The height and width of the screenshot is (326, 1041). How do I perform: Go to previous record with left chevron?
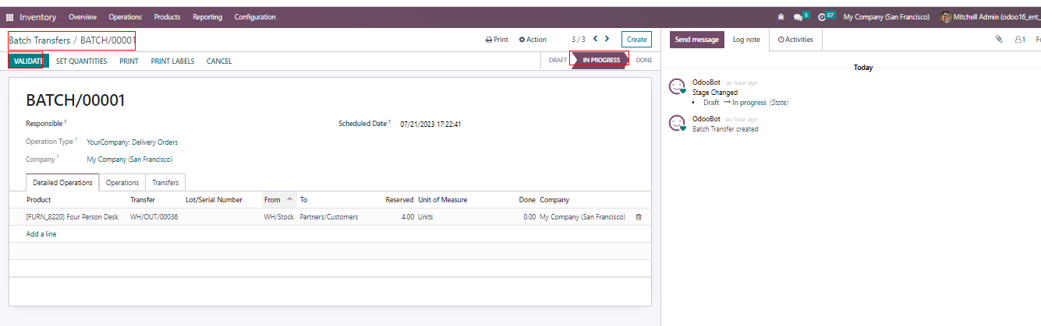click(x=596, y=39)
